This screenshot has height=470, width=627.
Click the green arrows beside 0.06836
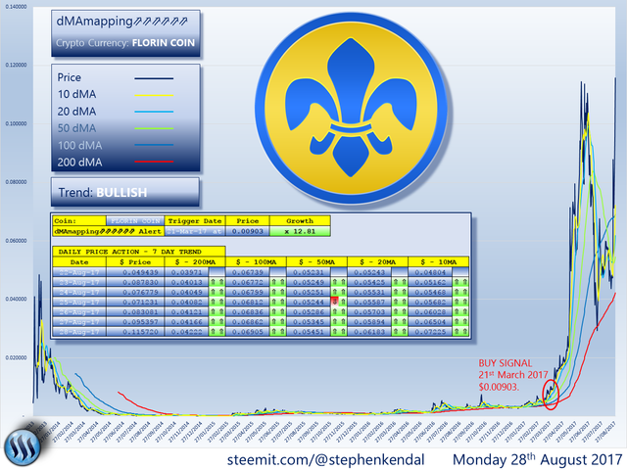tap(278, 311)
